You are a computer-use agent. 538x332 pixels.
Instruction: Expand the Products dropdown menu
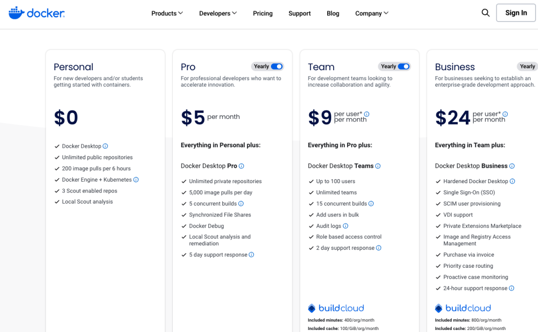pyautogui.click(x=167, y=13)
